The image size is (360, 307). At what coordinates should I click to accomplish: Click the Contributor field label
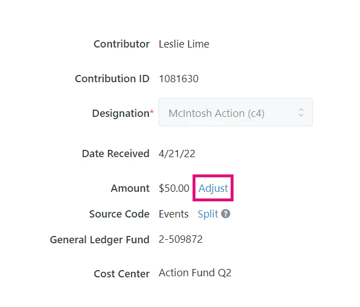click(x=121, y=44)
